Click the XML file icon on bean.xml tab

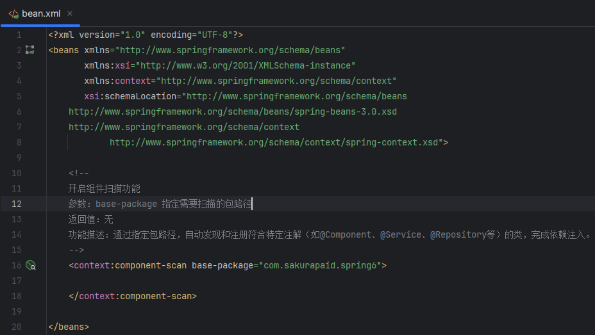(13, 14)
